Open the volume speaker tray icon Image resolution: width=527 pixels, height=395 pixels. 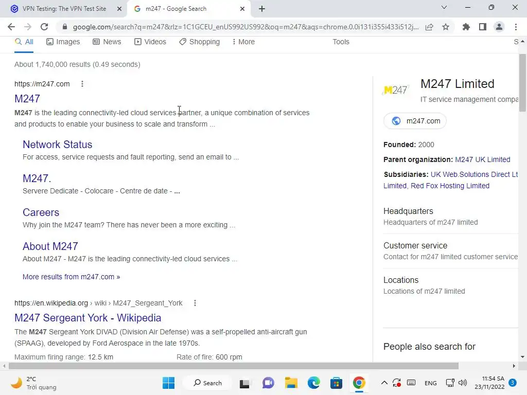click(x=463, y=383)
